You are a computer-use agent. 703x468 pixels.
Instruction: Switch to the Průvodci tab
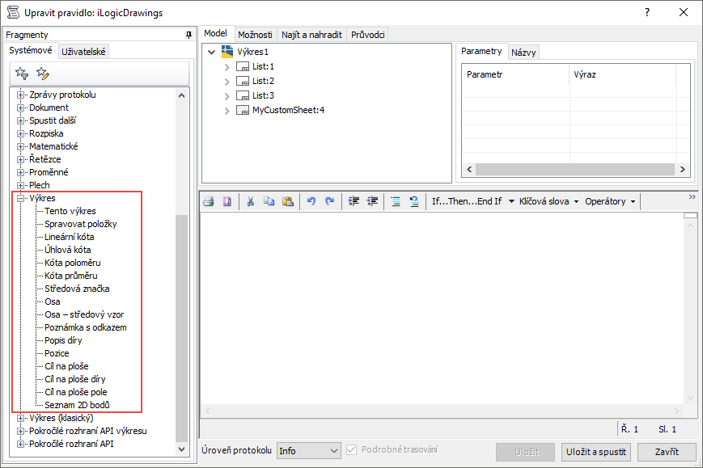(367, 35)
